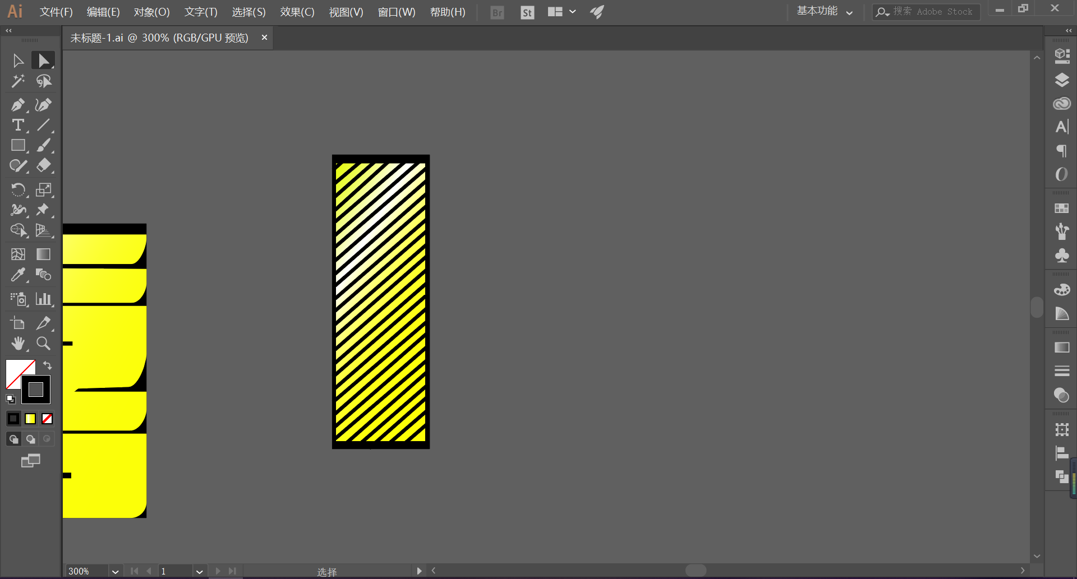Enable Draw Normal mode
The height and width of the screenshot is (579, 1077).
13,439
